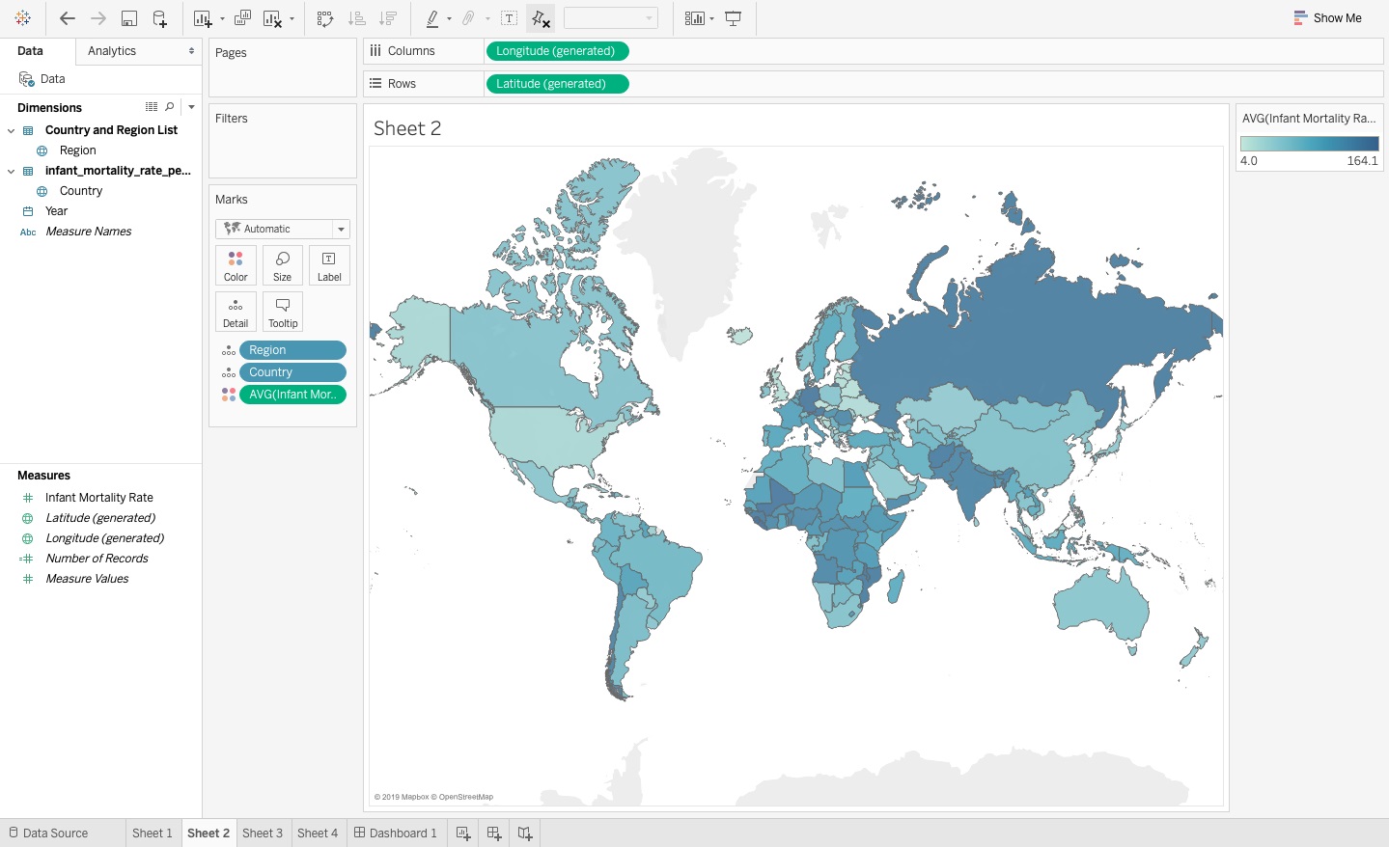Toggle Dimensions view as list icon

coord(152,107)
